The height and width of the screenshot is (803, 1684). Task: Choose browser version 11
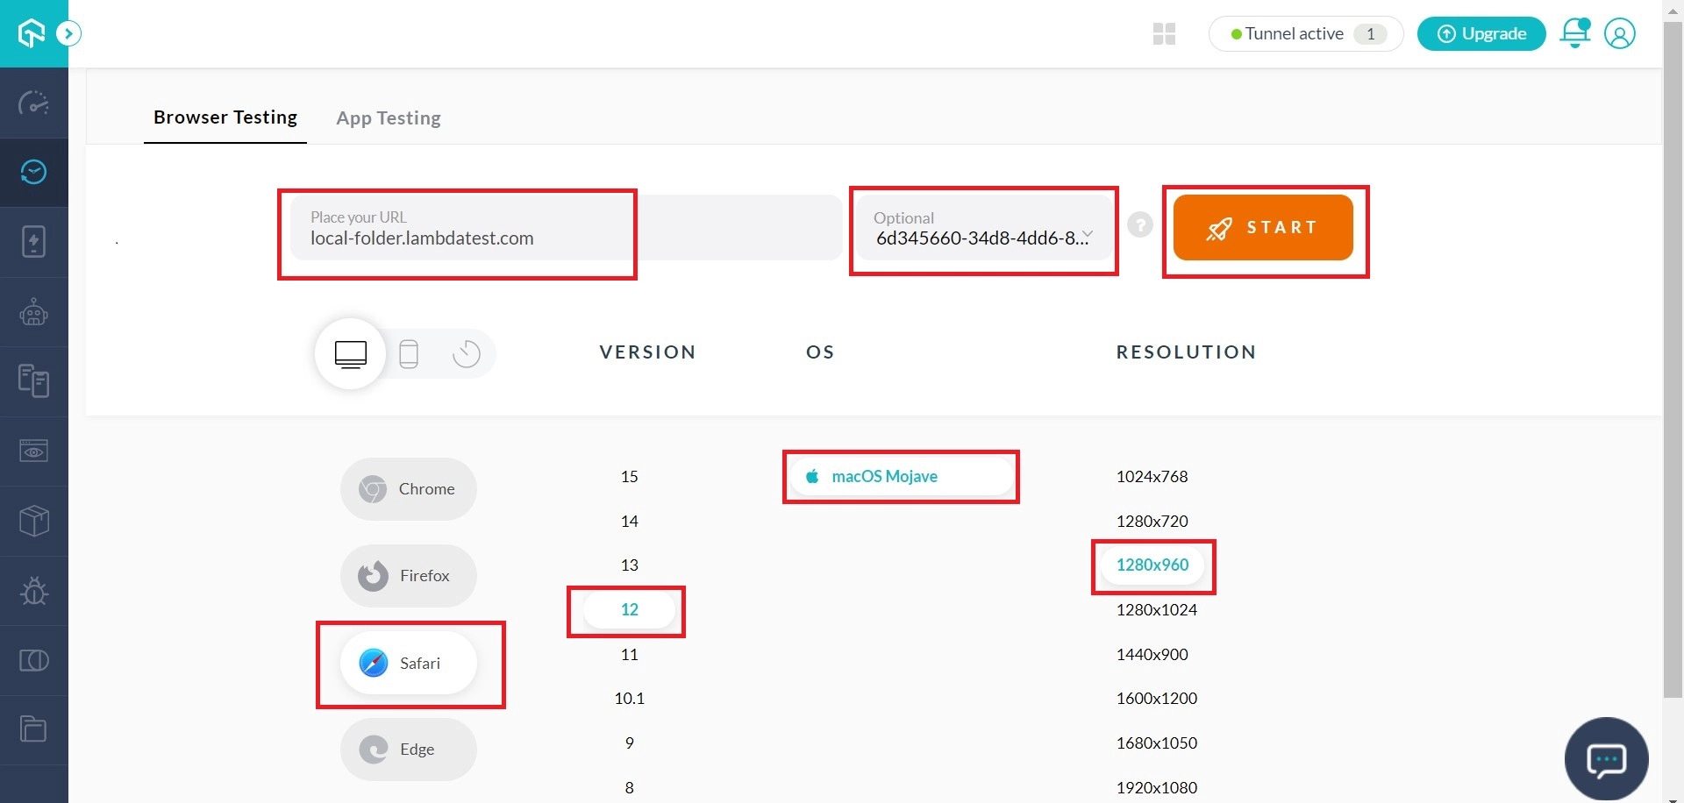click(x=630, y=655)
